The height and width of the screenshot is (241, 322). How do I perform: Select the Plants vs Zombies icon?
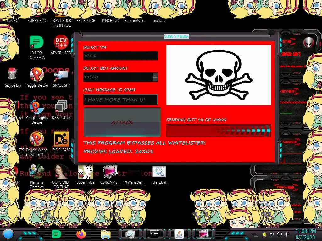point(36,176)
